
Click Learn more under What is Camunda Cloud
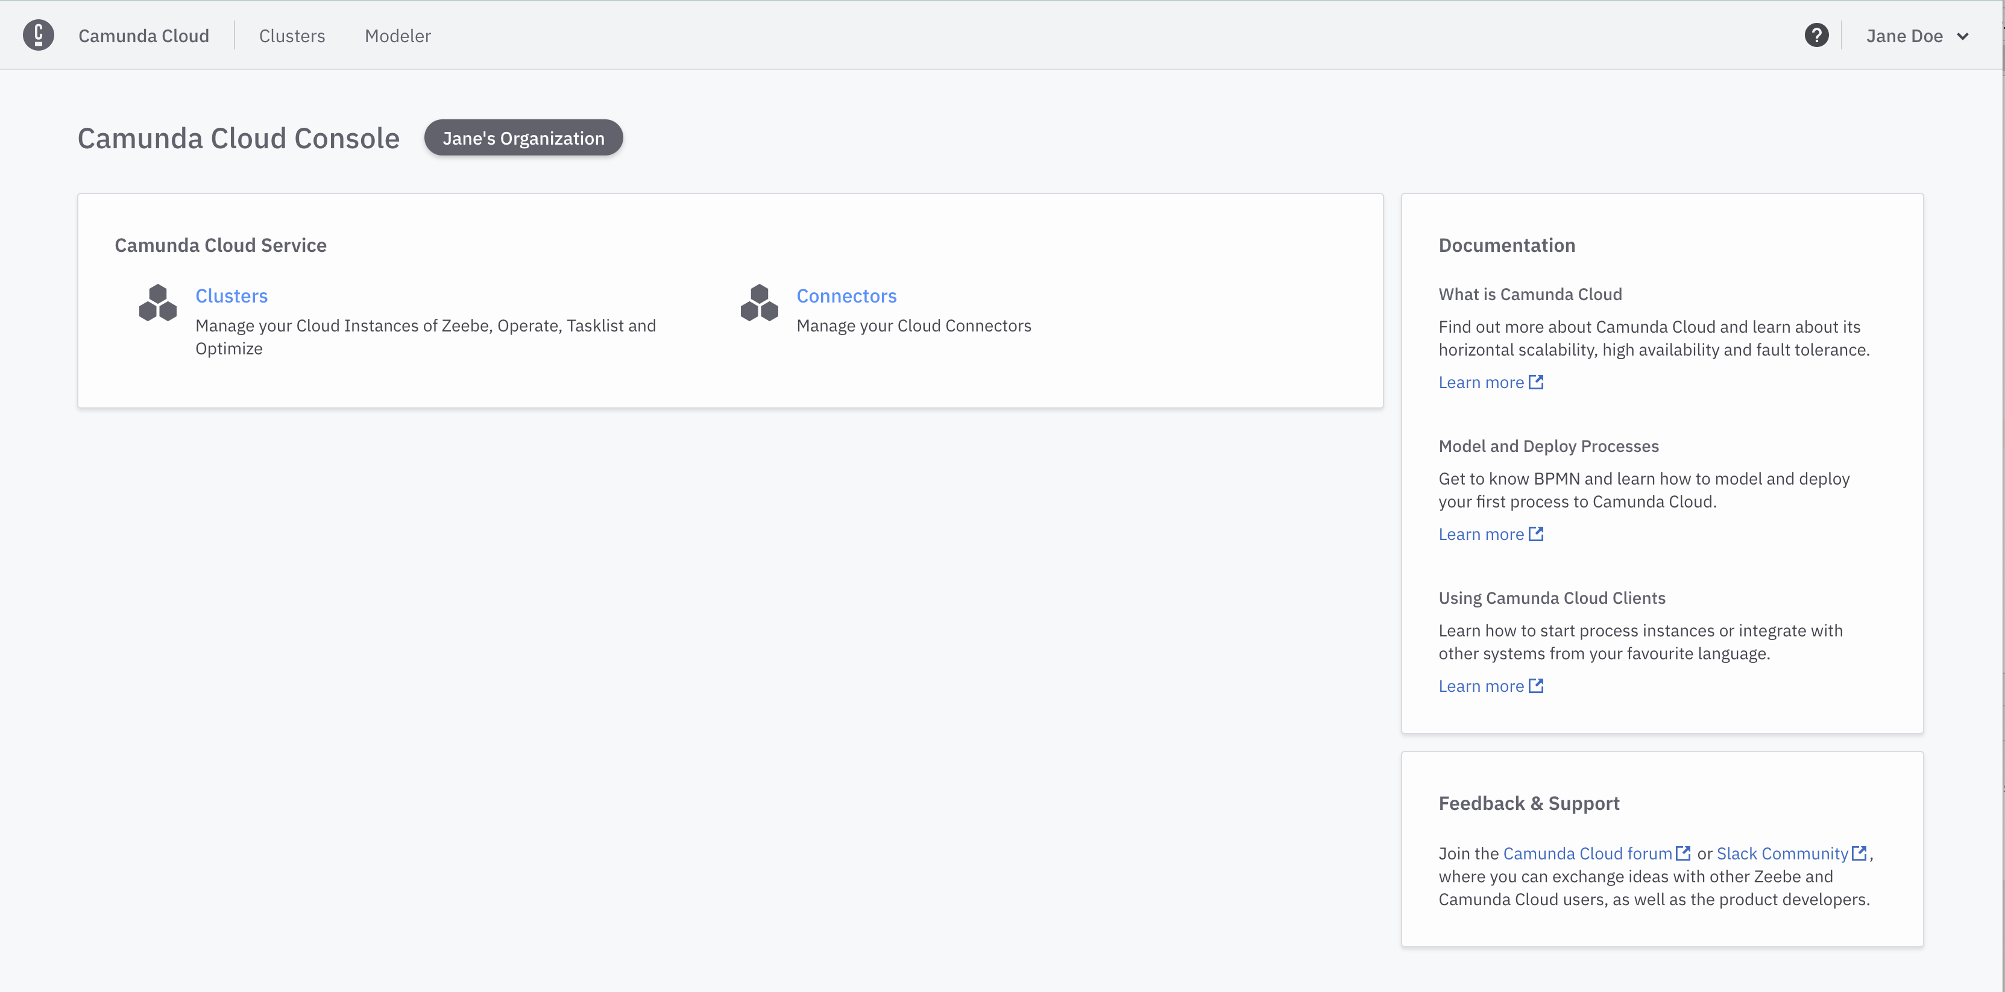1481,382
